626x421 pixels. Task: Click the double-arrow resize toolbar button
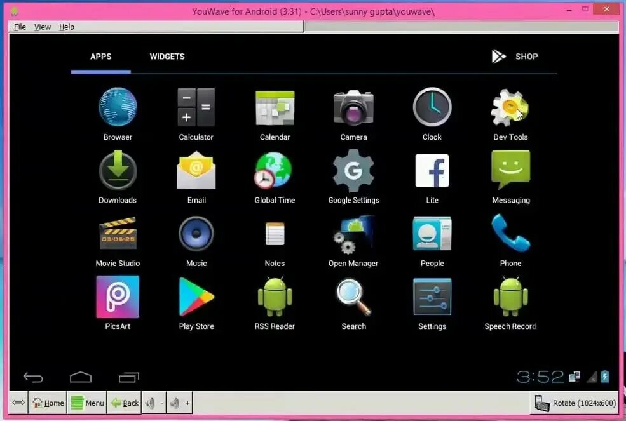(18, 403)
